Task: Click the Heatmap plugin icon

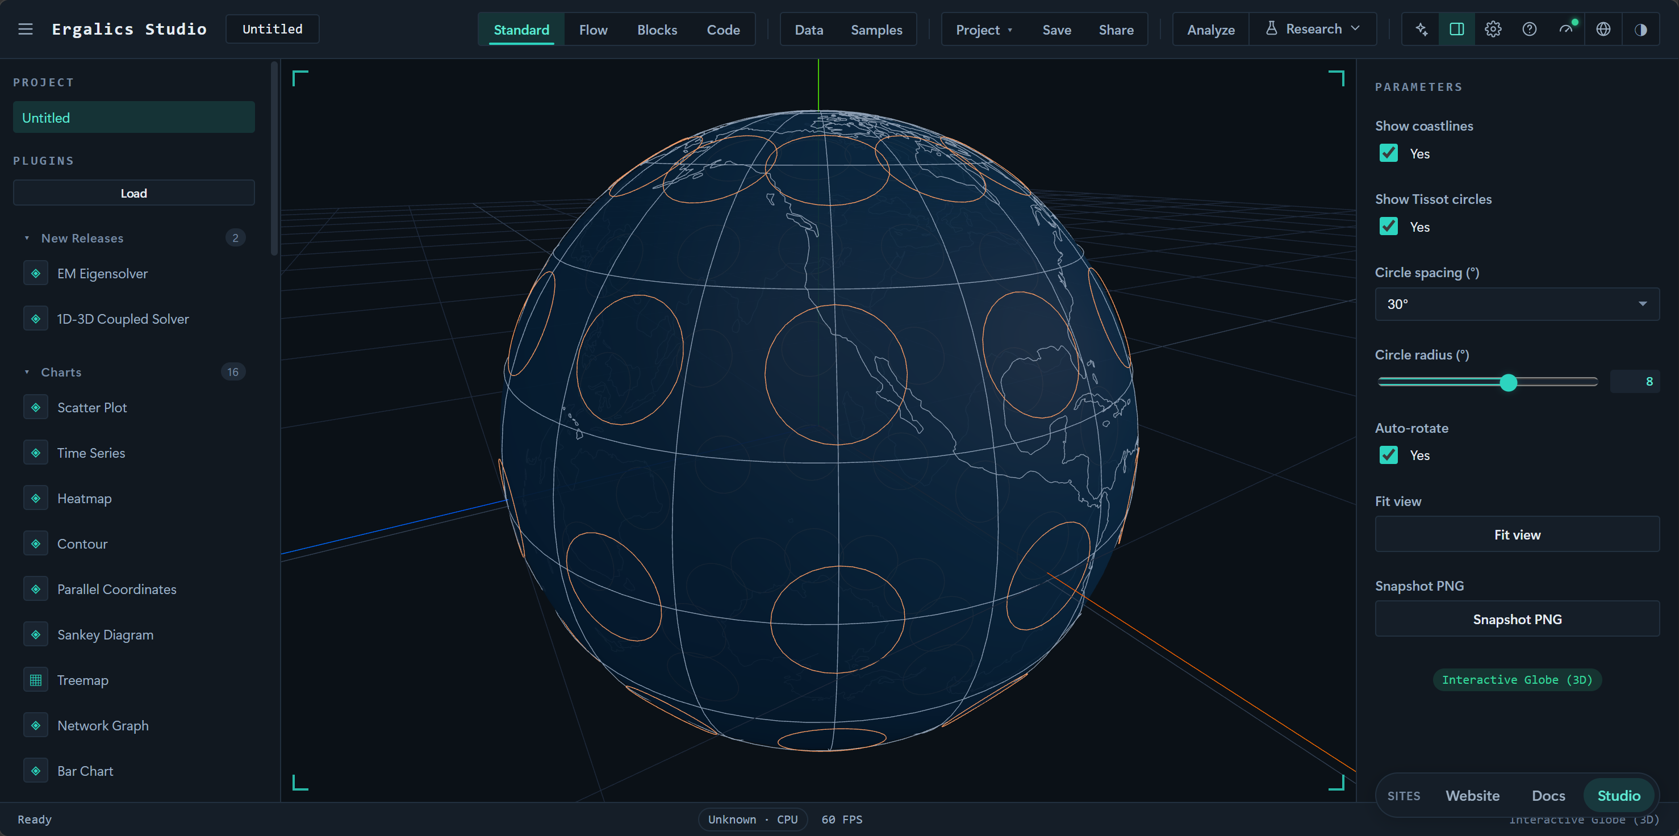Action: click(x=36, y=499)
